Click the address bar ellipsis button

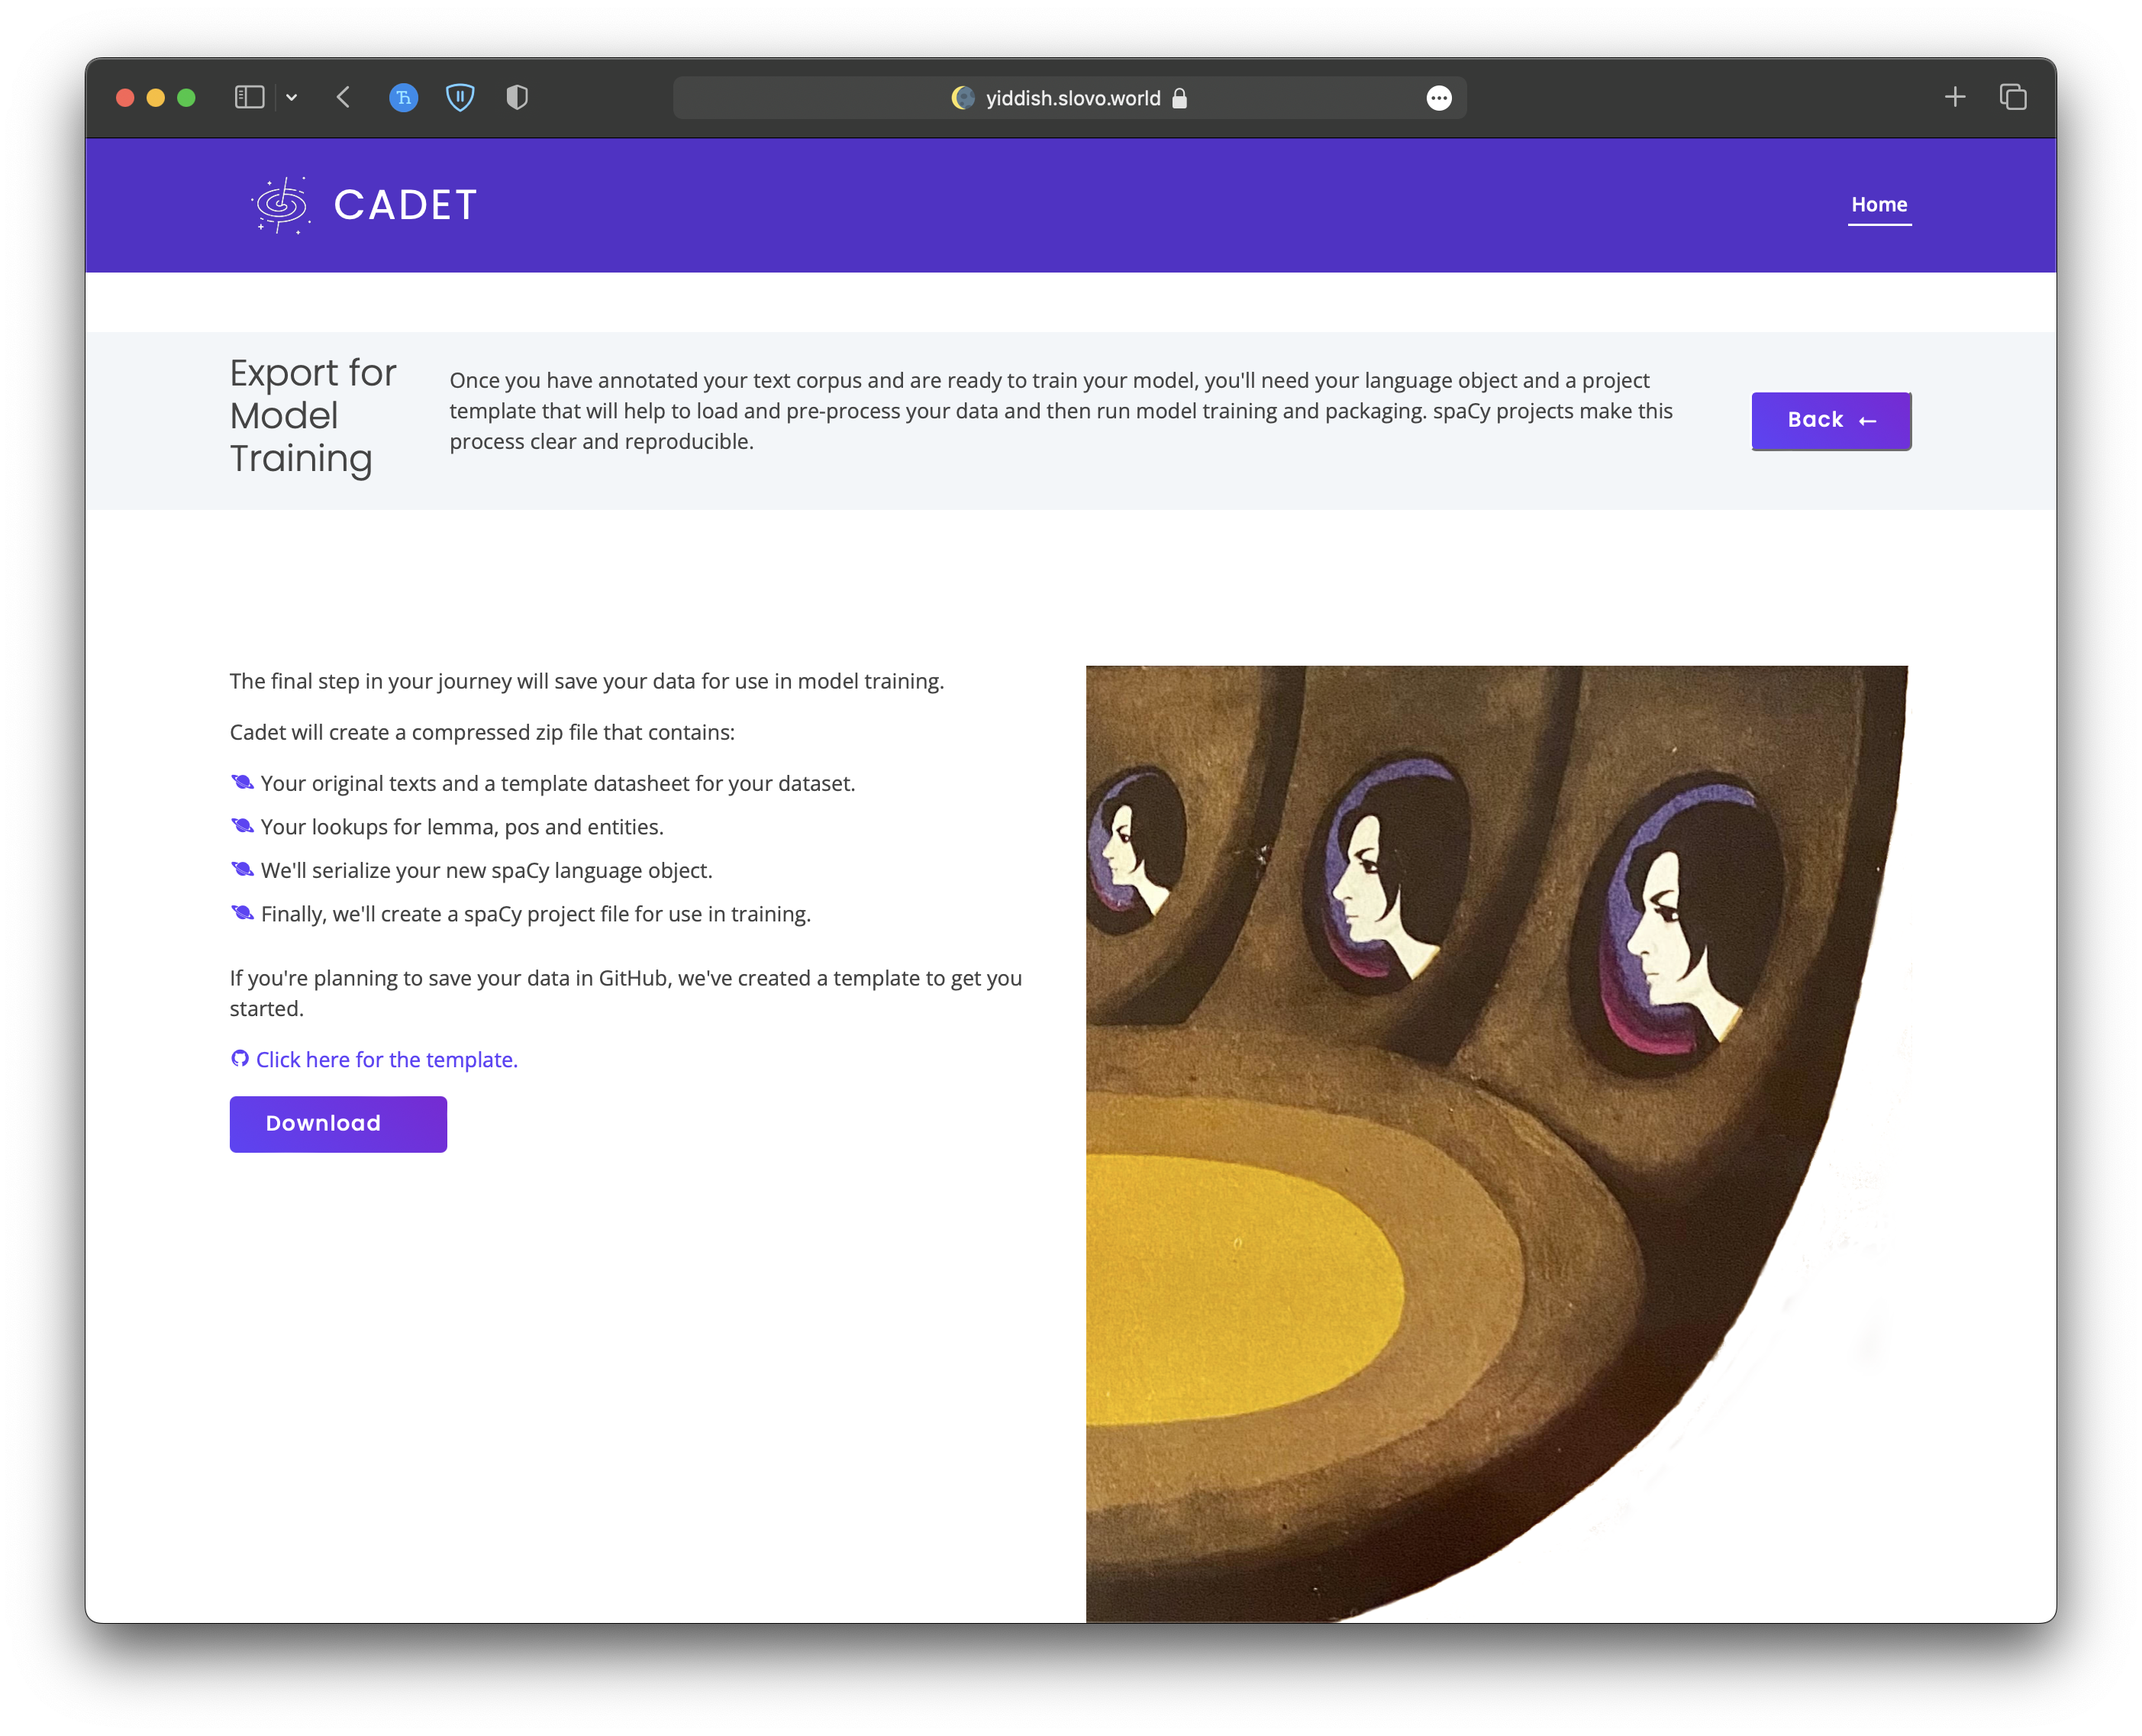click(x=1438, y=98)
